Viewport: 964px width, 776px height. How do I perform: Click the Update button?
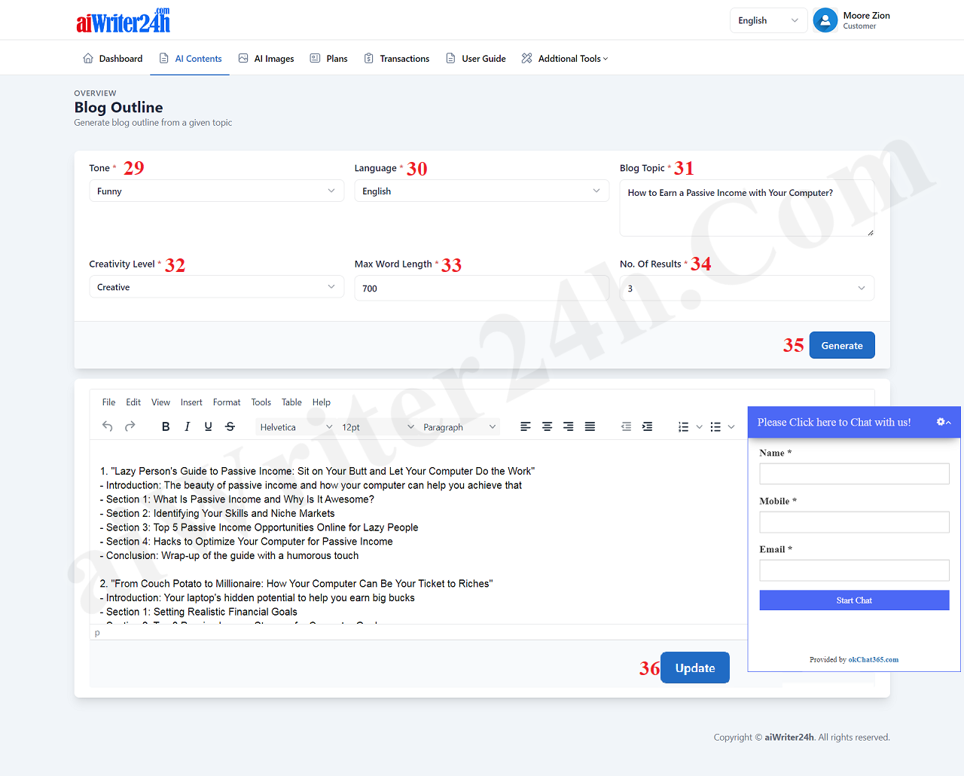tap(694, 668)
